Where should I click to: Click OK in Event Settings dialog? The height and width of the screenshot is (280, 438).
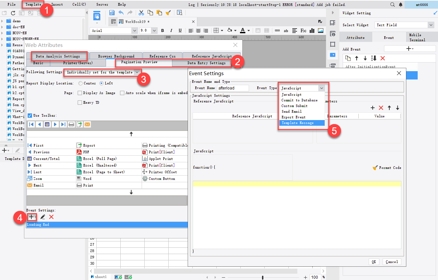click(374, 262)
